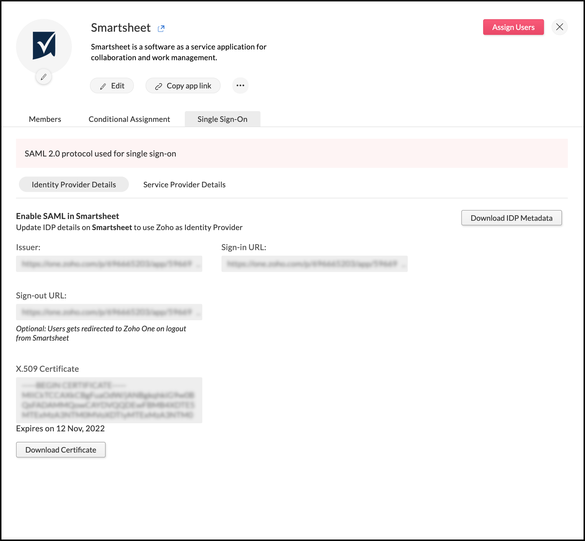
Task: Show Identity Provider Details section
Action: tap(74, 184)
